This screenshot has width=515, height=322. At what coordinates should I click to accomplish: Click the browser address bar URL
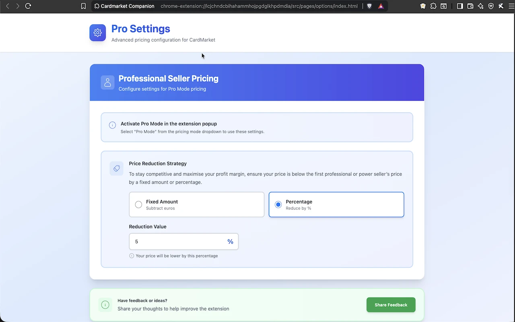coord(259,6)
